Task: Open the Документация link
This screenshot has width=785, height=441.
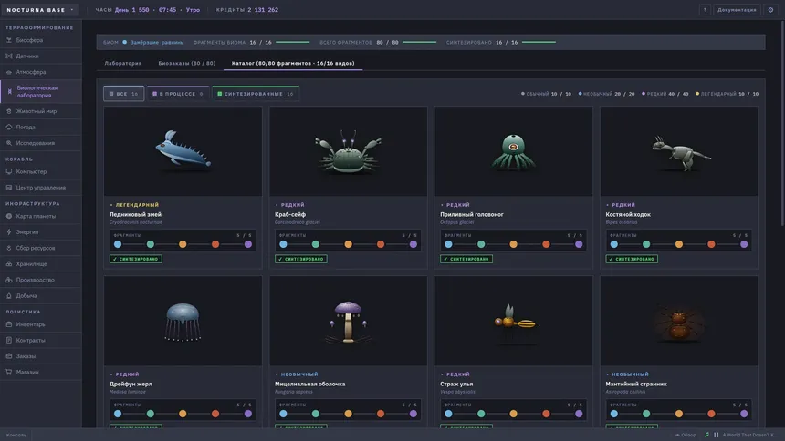Action: tap(737, 9)
